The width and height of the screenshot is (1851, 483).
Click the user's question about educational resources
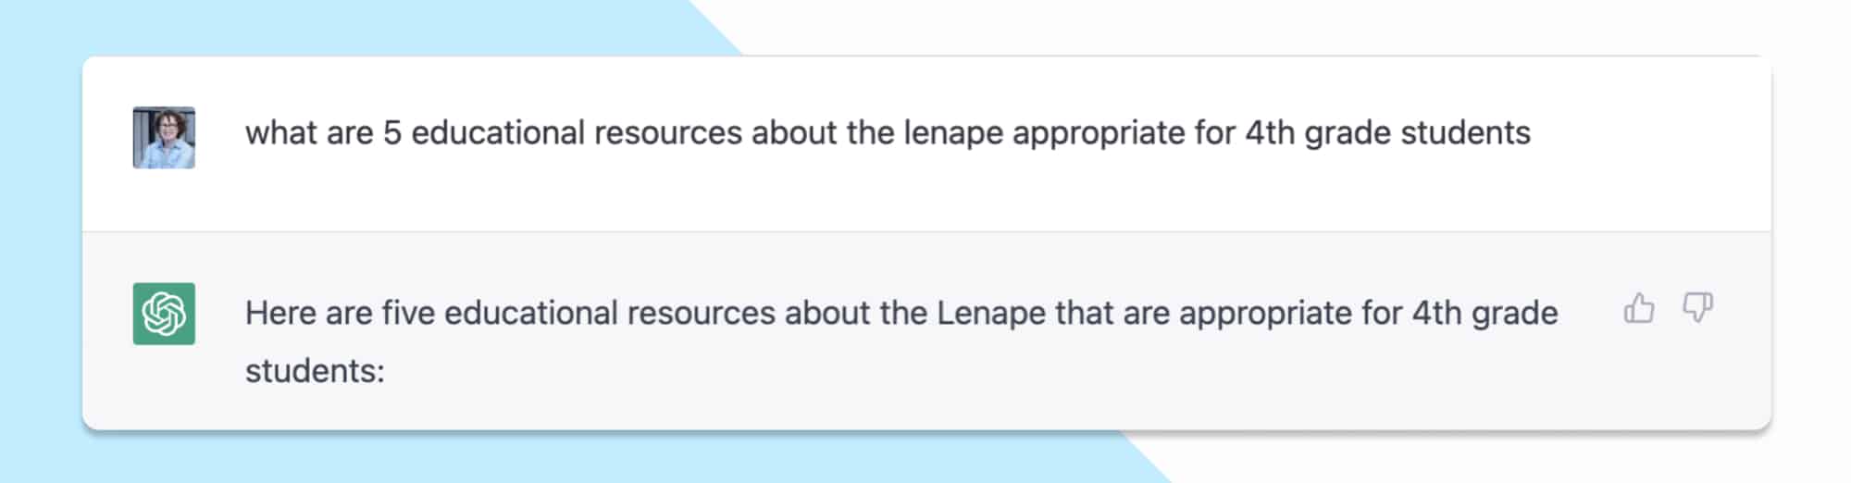click(x=887, y=133)
